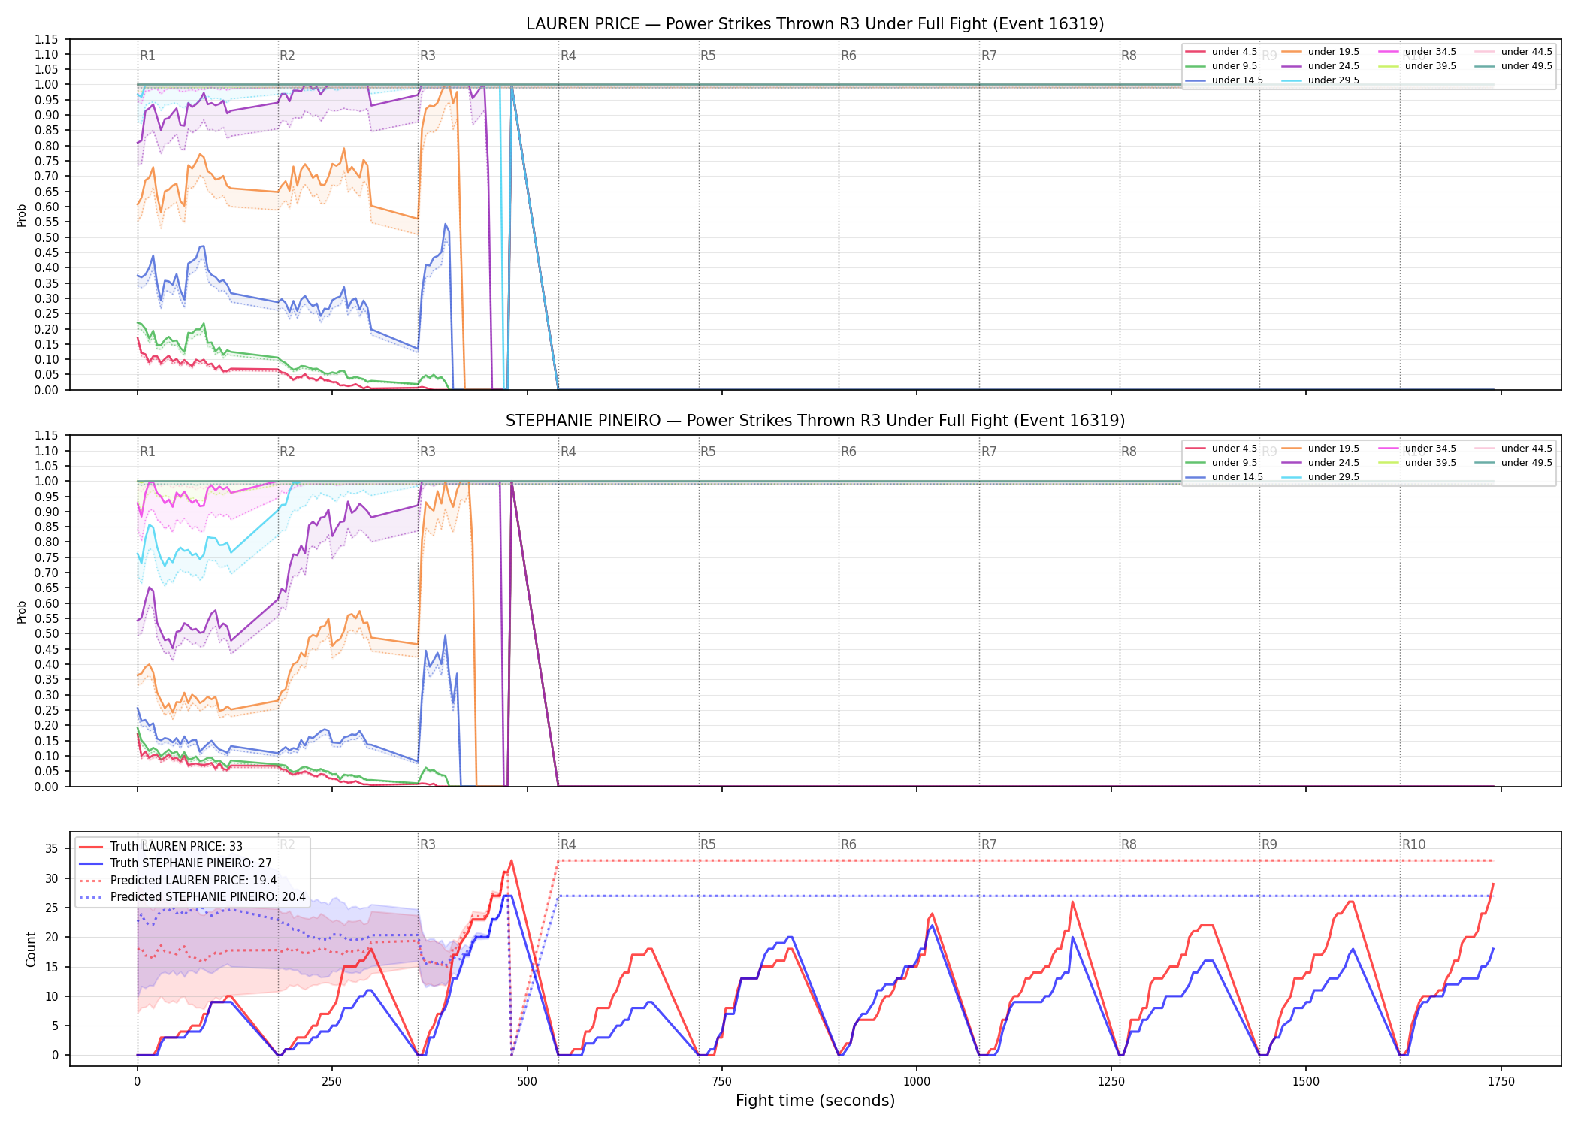The image size is (1578, 1127).
Task: Select the R1 marker in Lauren Price chart
Action: [x=147, y=56]
